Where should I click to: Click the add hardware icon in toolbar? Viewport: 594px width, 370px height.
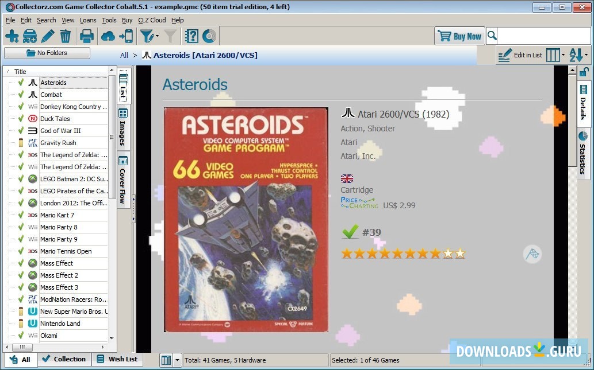[x=29, y=36]
